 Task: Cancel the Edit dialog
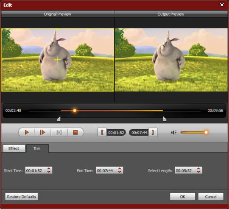click(211, 197)
